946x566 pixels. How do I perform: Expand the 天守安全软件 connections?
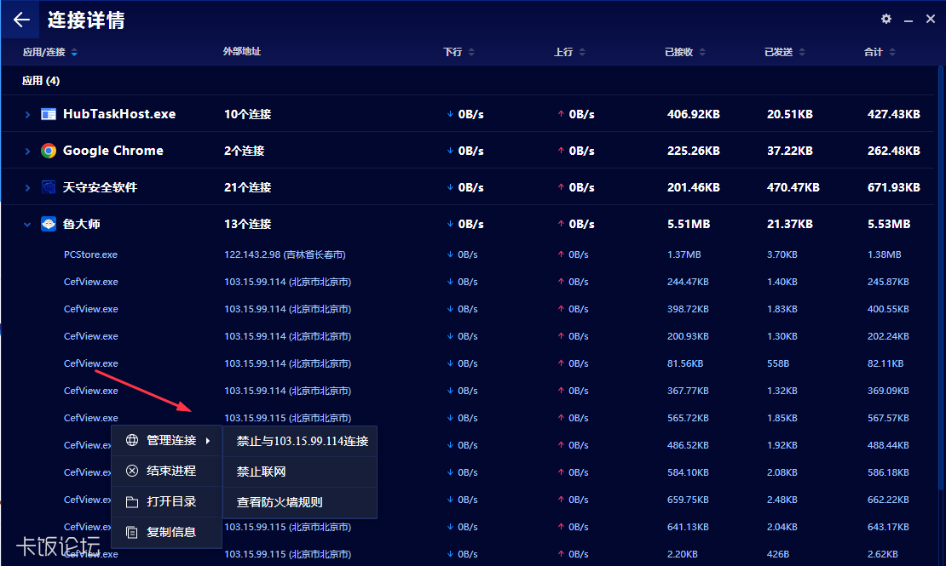click(x=27, y=188)
